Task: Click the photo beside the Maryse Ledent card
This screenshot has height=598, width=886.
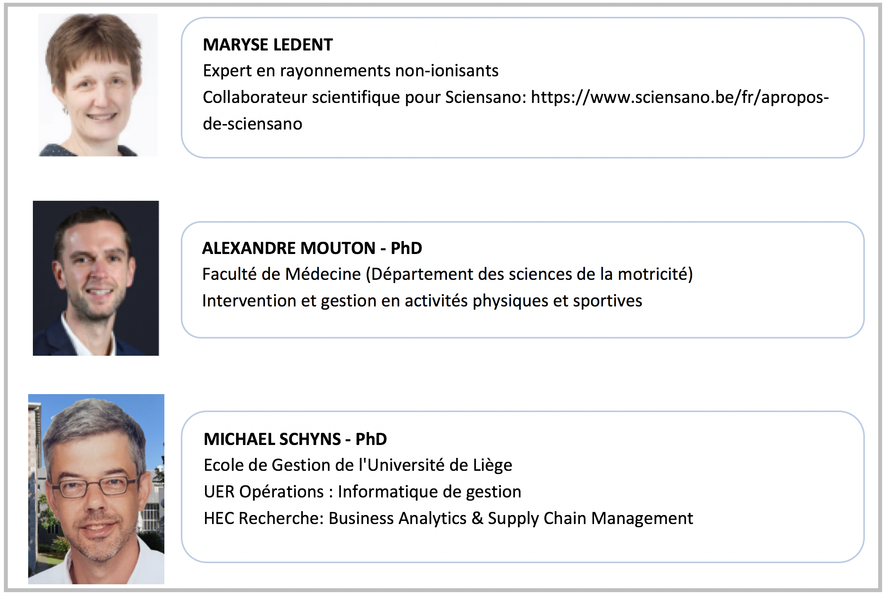Action: tap(98, 85)
